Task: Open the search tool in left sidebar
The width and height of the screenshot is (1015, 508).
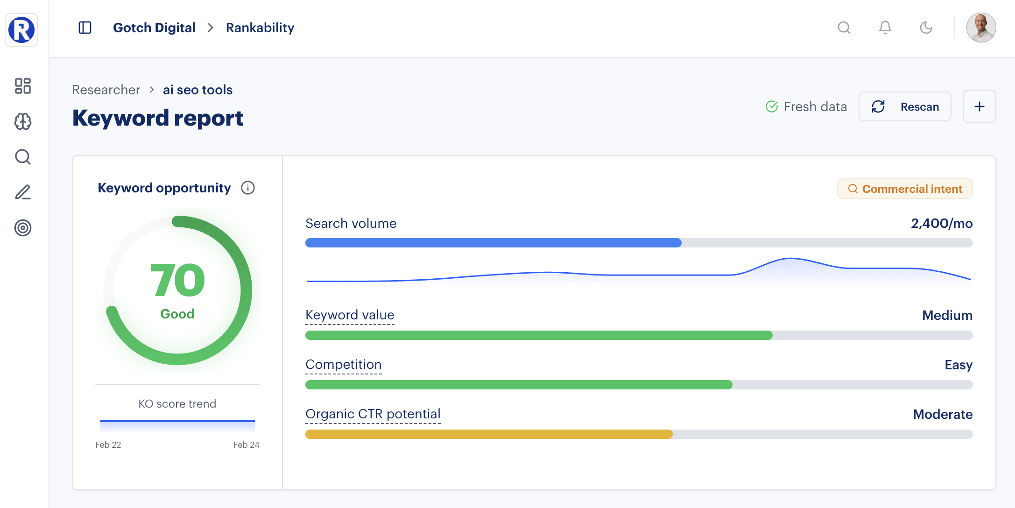Action: point(22,157)
